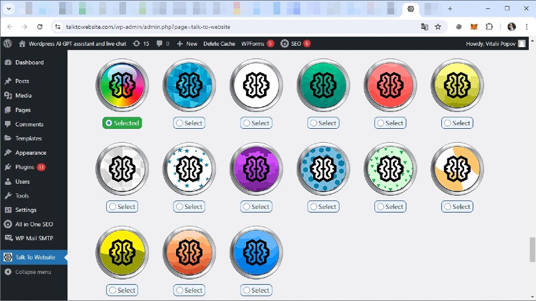536x301 pixels.
Task: Click New in the admin bar
Action: 187,44
